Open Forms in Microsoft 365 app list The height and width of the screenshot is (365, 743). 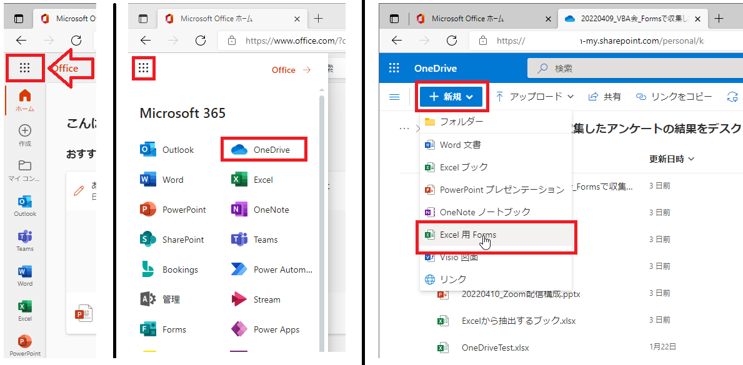163,329
